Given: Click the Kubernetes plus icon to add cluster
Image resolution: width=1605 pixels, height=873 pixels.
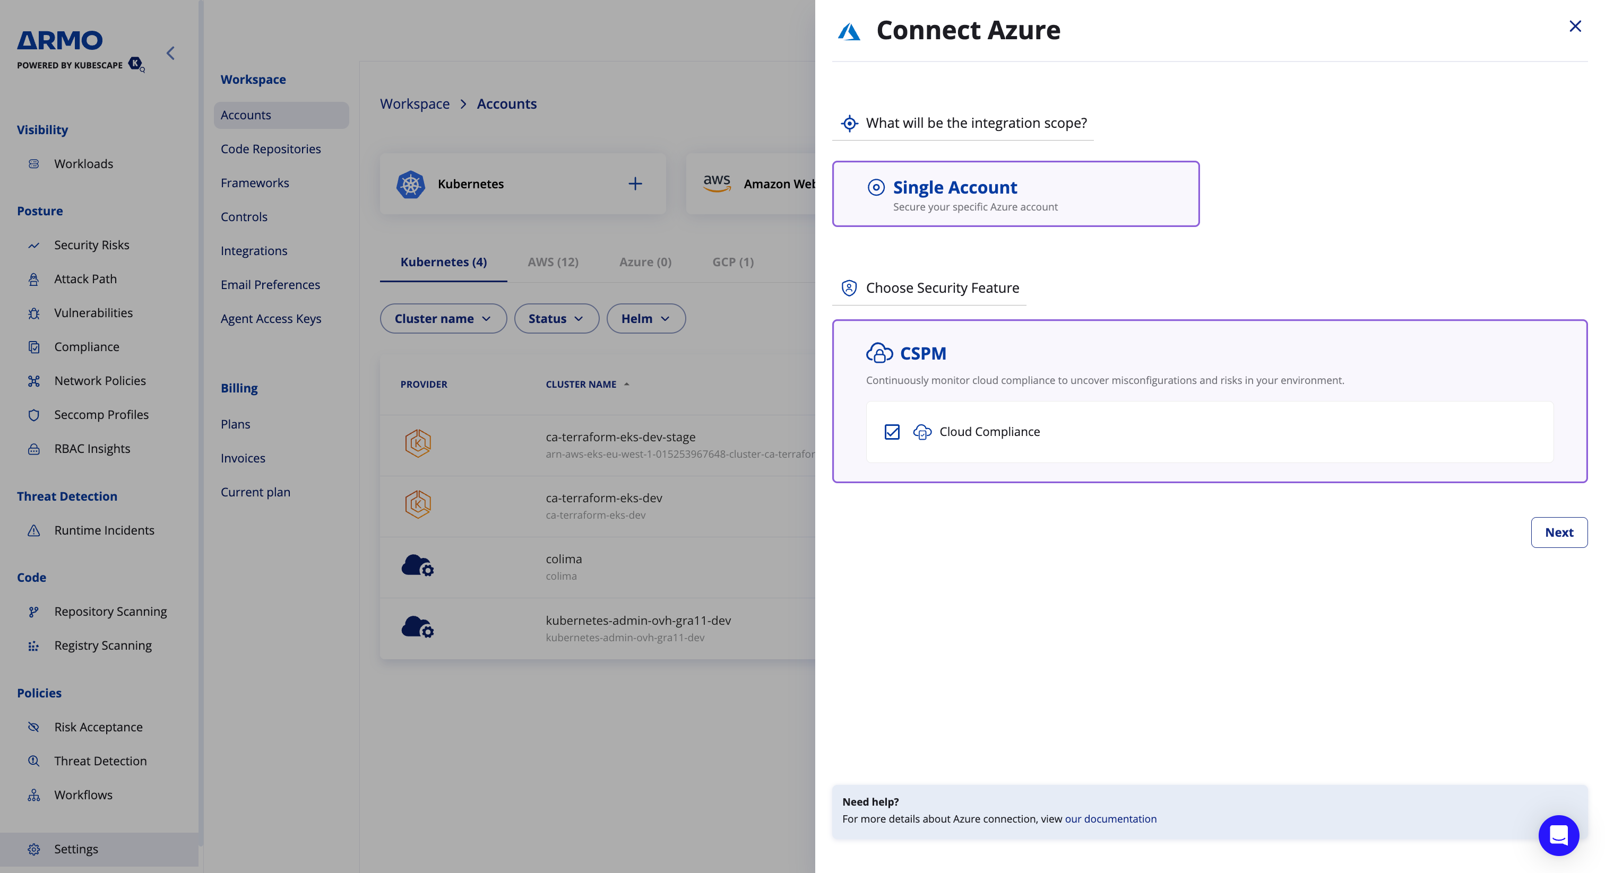Looking at the screenshot, I should 635,184.
